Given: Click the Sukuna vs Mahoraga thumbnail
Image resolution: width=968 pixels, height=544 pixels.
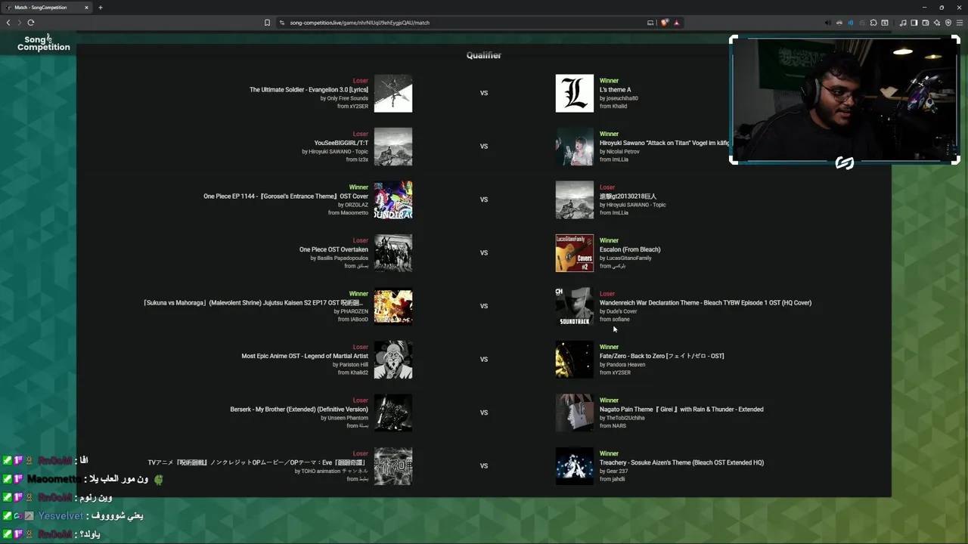Looking at the screenshot, I should point(393,306).
